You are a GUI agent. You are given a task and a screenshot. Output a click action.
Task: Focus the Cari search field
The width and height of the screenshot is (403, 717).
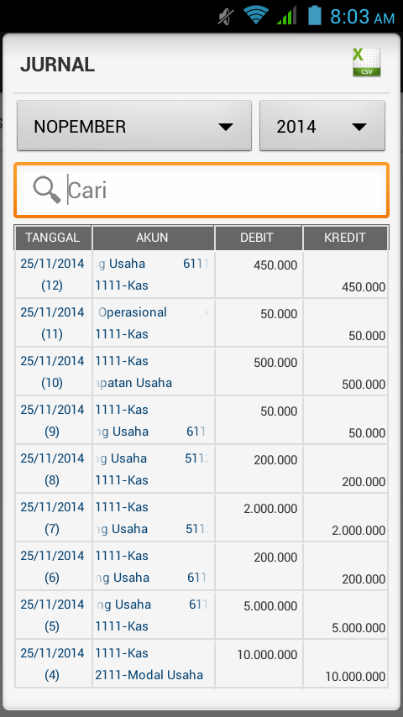[201, 190]
